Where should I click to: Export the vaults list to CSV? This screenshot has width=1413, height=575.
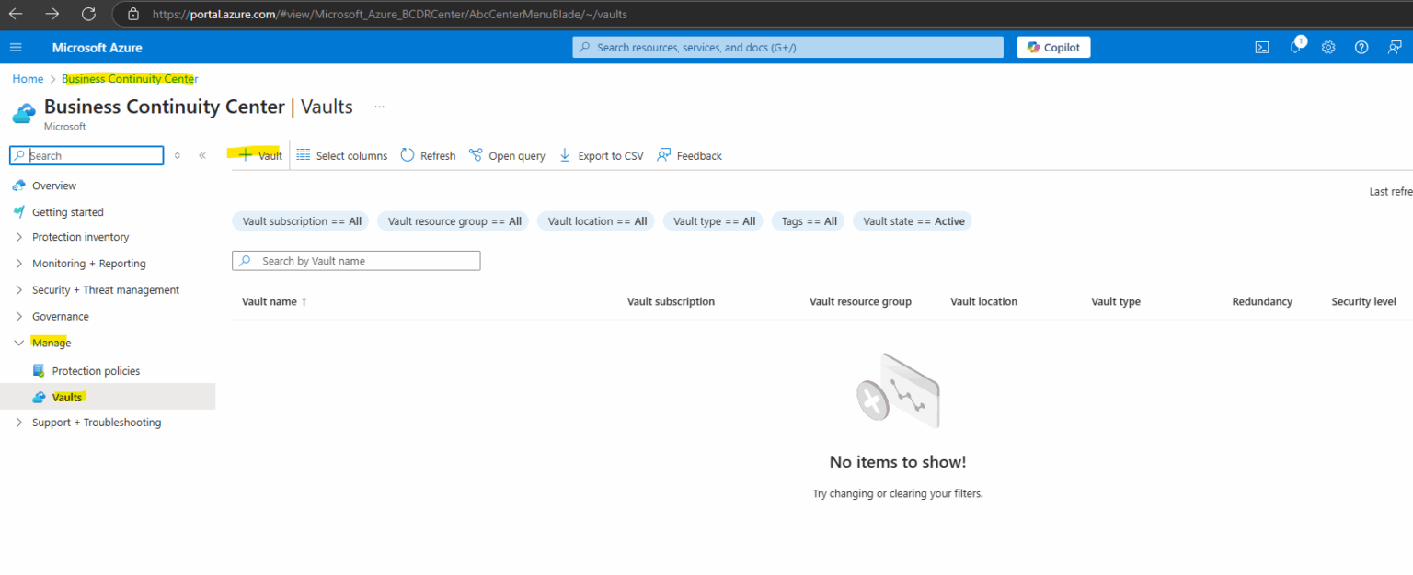[x=601, y=155]
